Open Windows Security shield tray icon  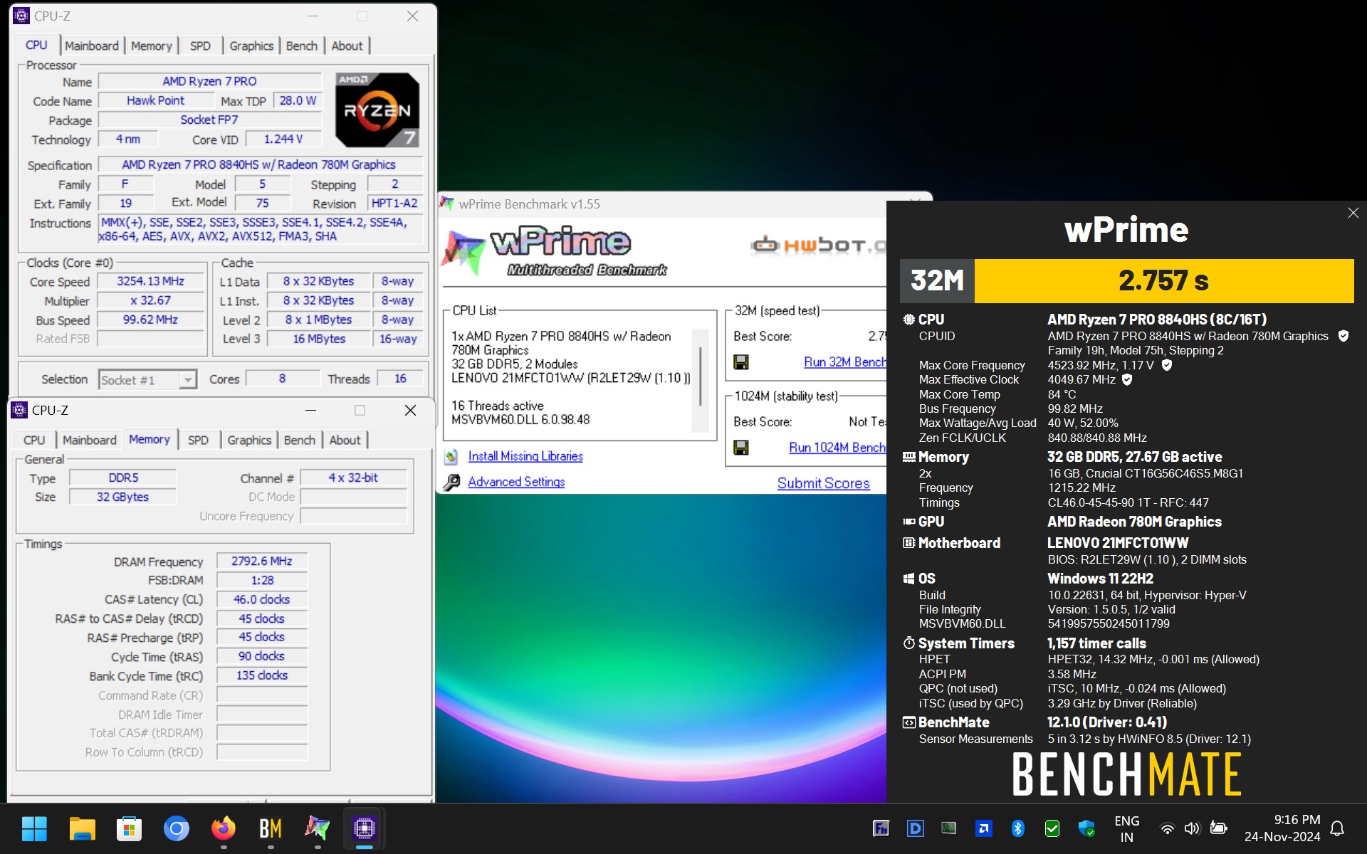(1086, 828)
